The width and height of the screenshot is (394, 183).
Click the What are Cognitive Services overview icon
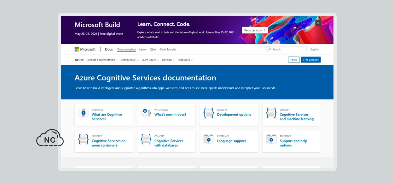[x=83, y=113]
